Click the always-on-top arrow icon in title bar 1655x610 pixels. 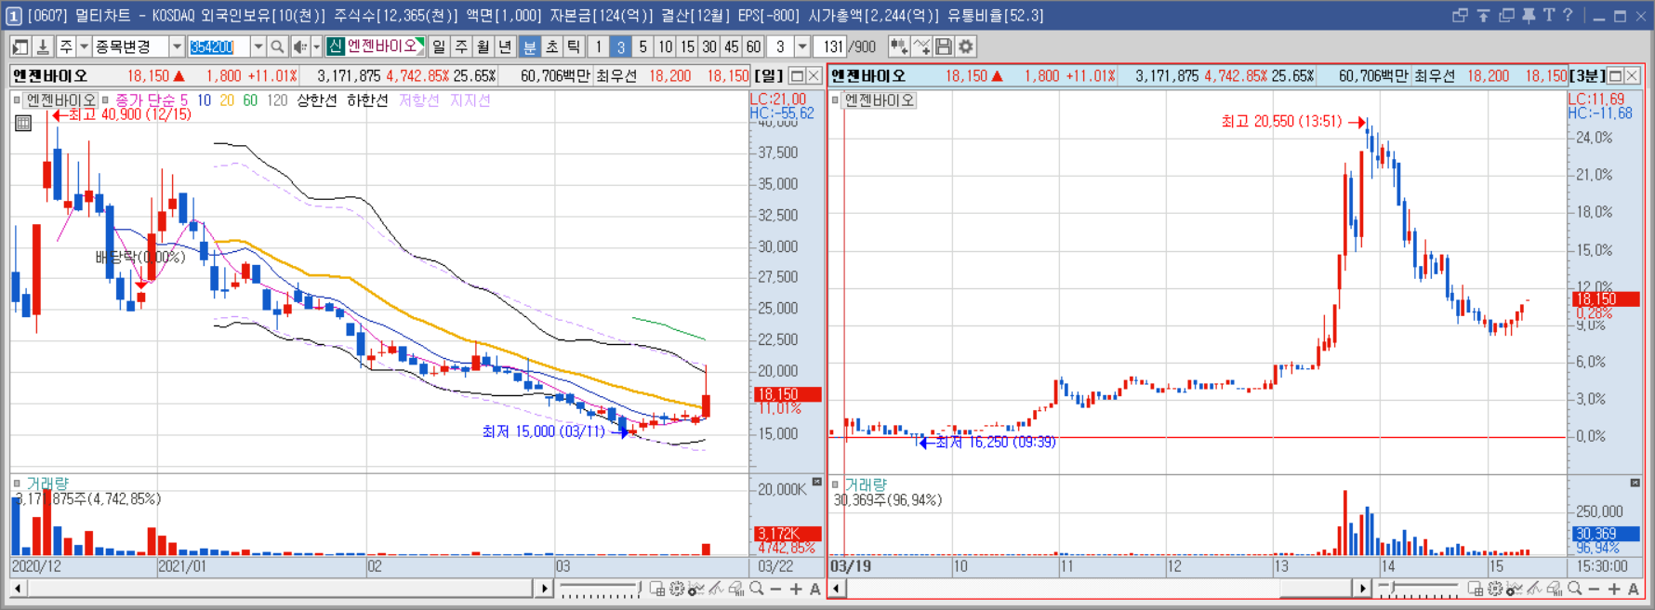(1484, 16)
